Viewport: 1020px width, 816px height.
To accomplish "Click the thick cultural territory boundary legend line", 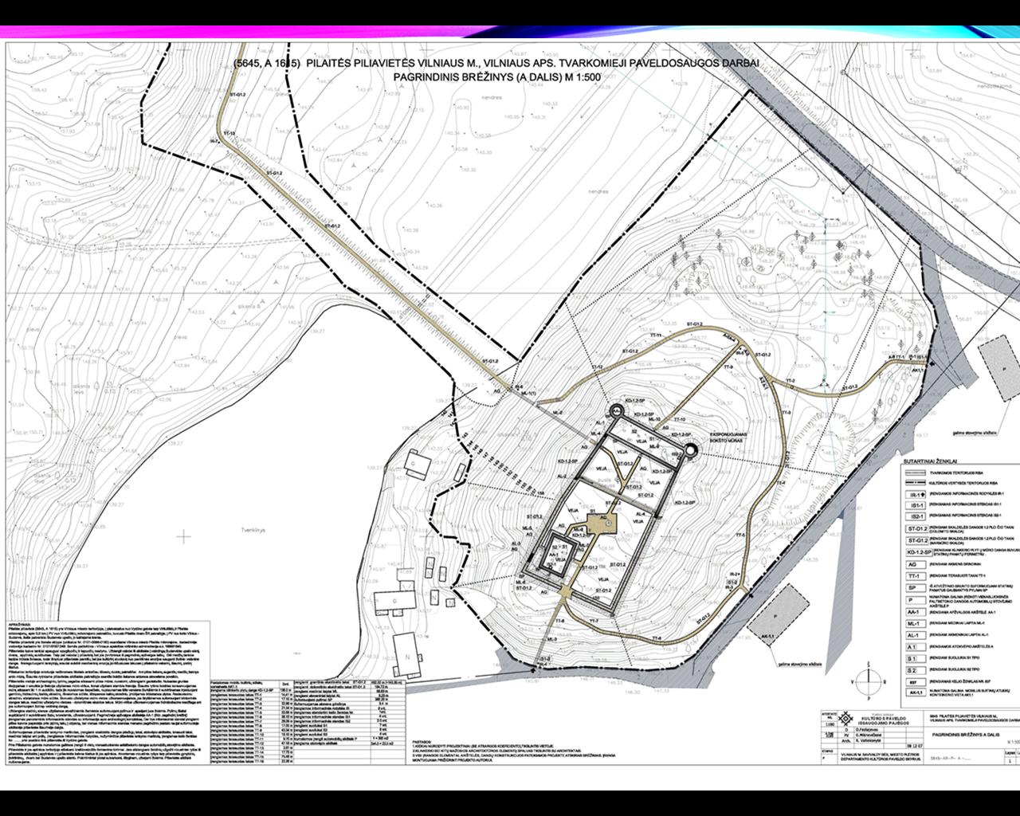I will click(917, 482).
